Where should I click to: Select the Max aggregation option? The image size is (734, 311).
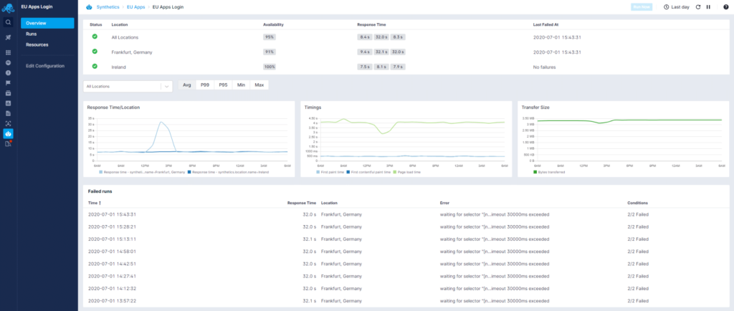(x=259, y=85)
